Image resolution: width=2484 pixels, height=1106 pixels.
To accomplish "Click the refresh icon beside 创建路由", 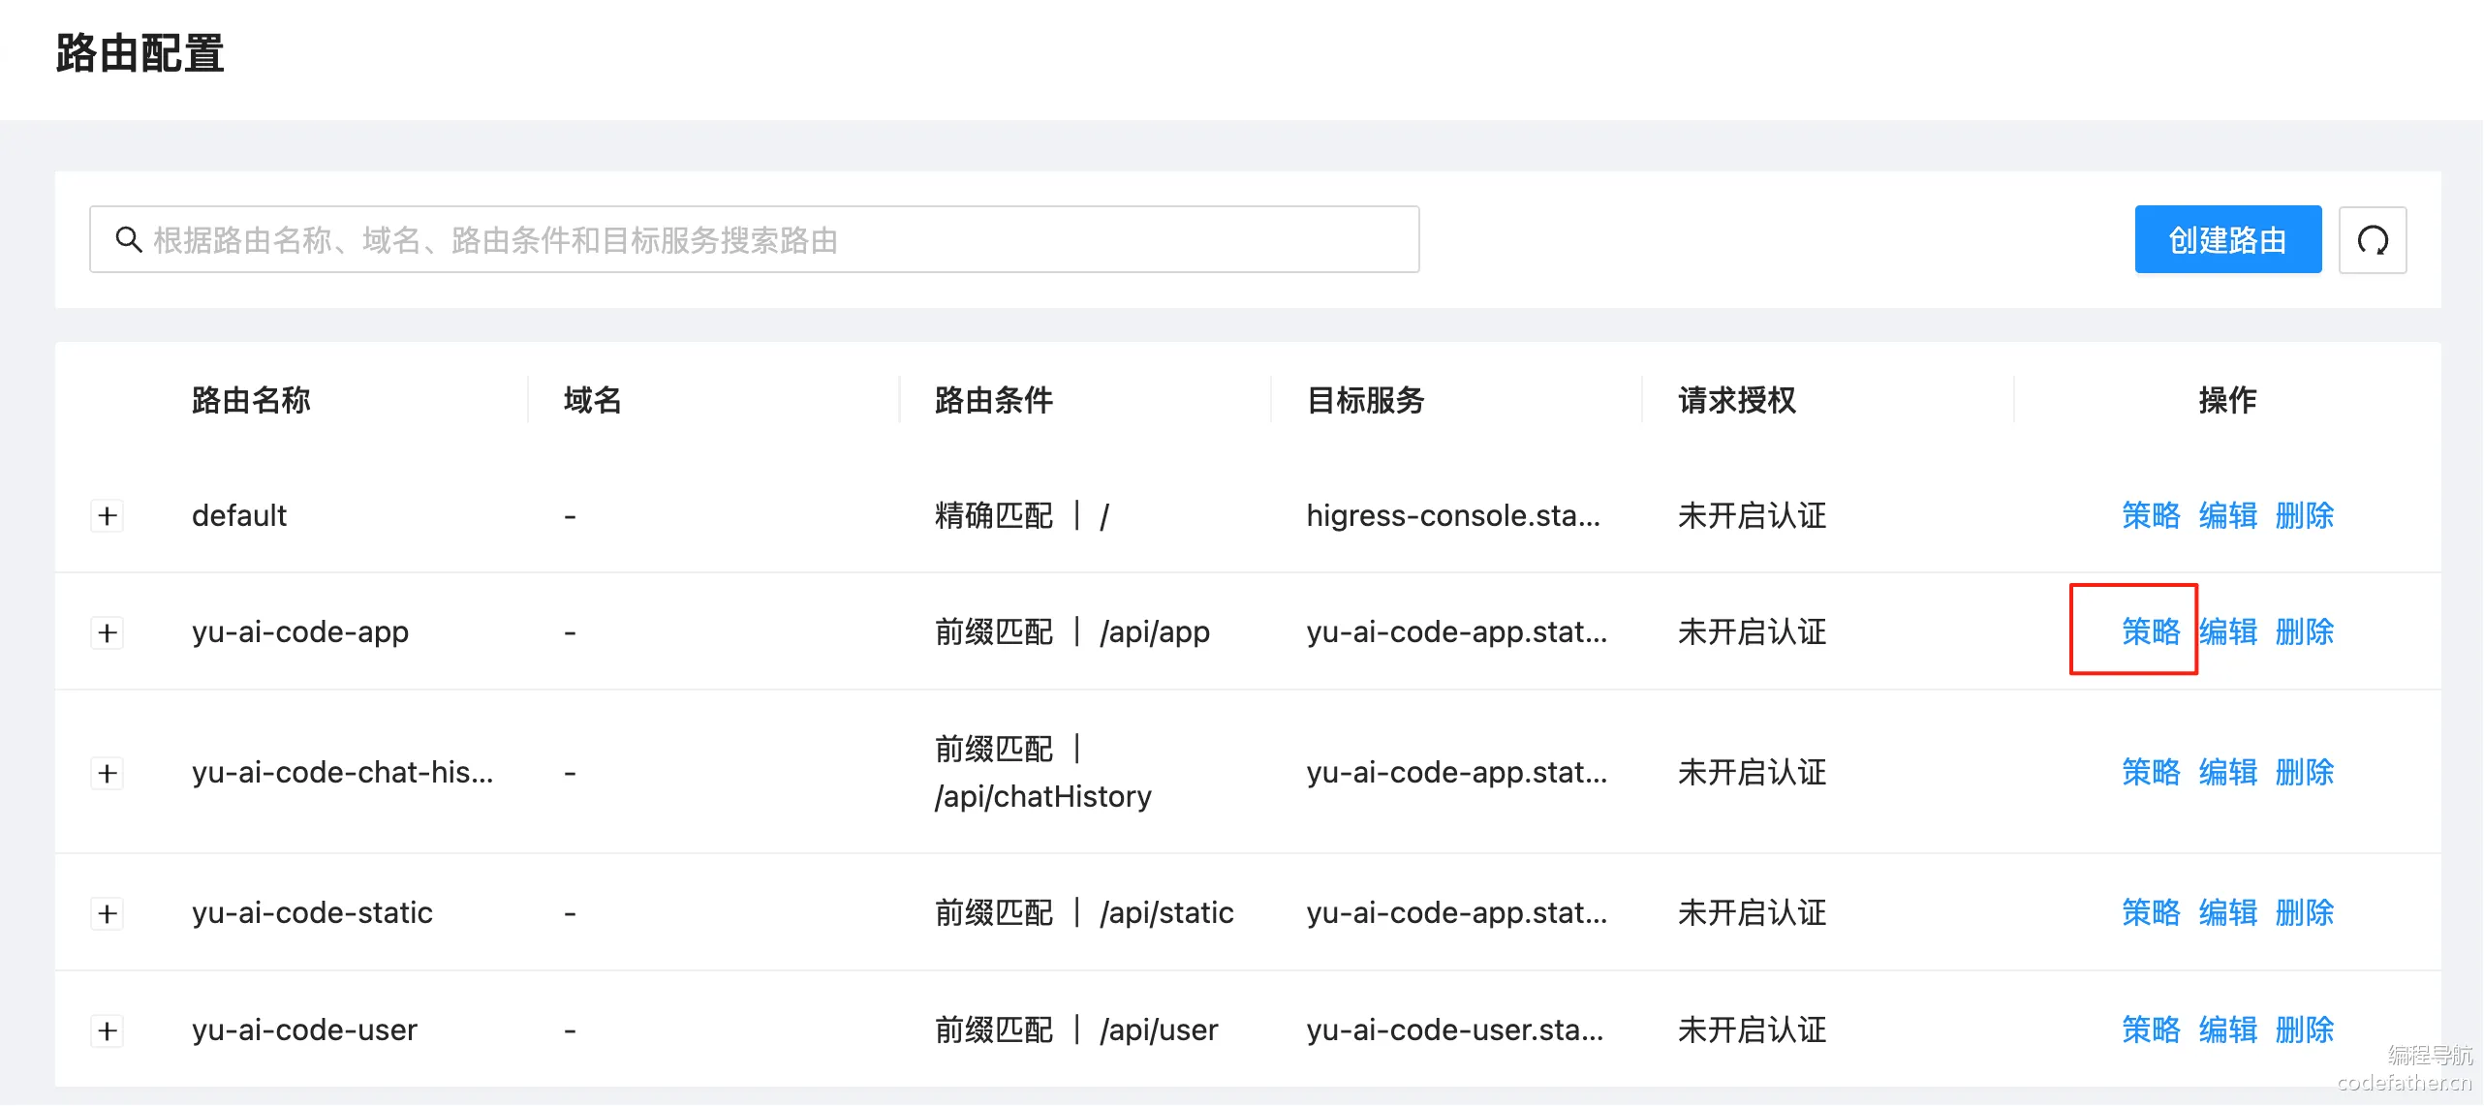I will tap(2373, 240).
